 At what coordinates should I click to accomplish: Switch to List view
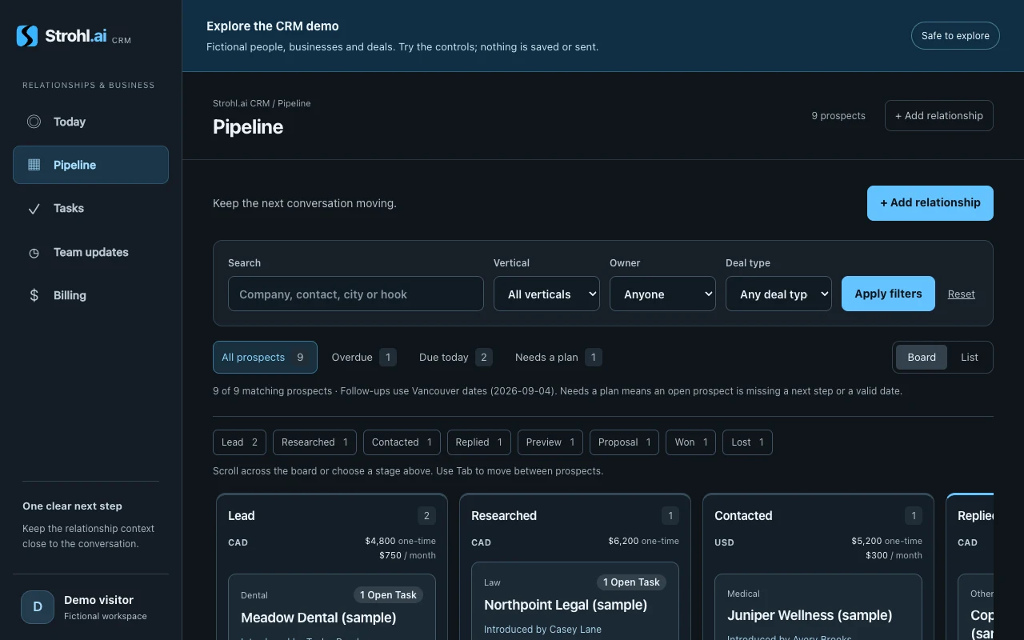(970, 358)
